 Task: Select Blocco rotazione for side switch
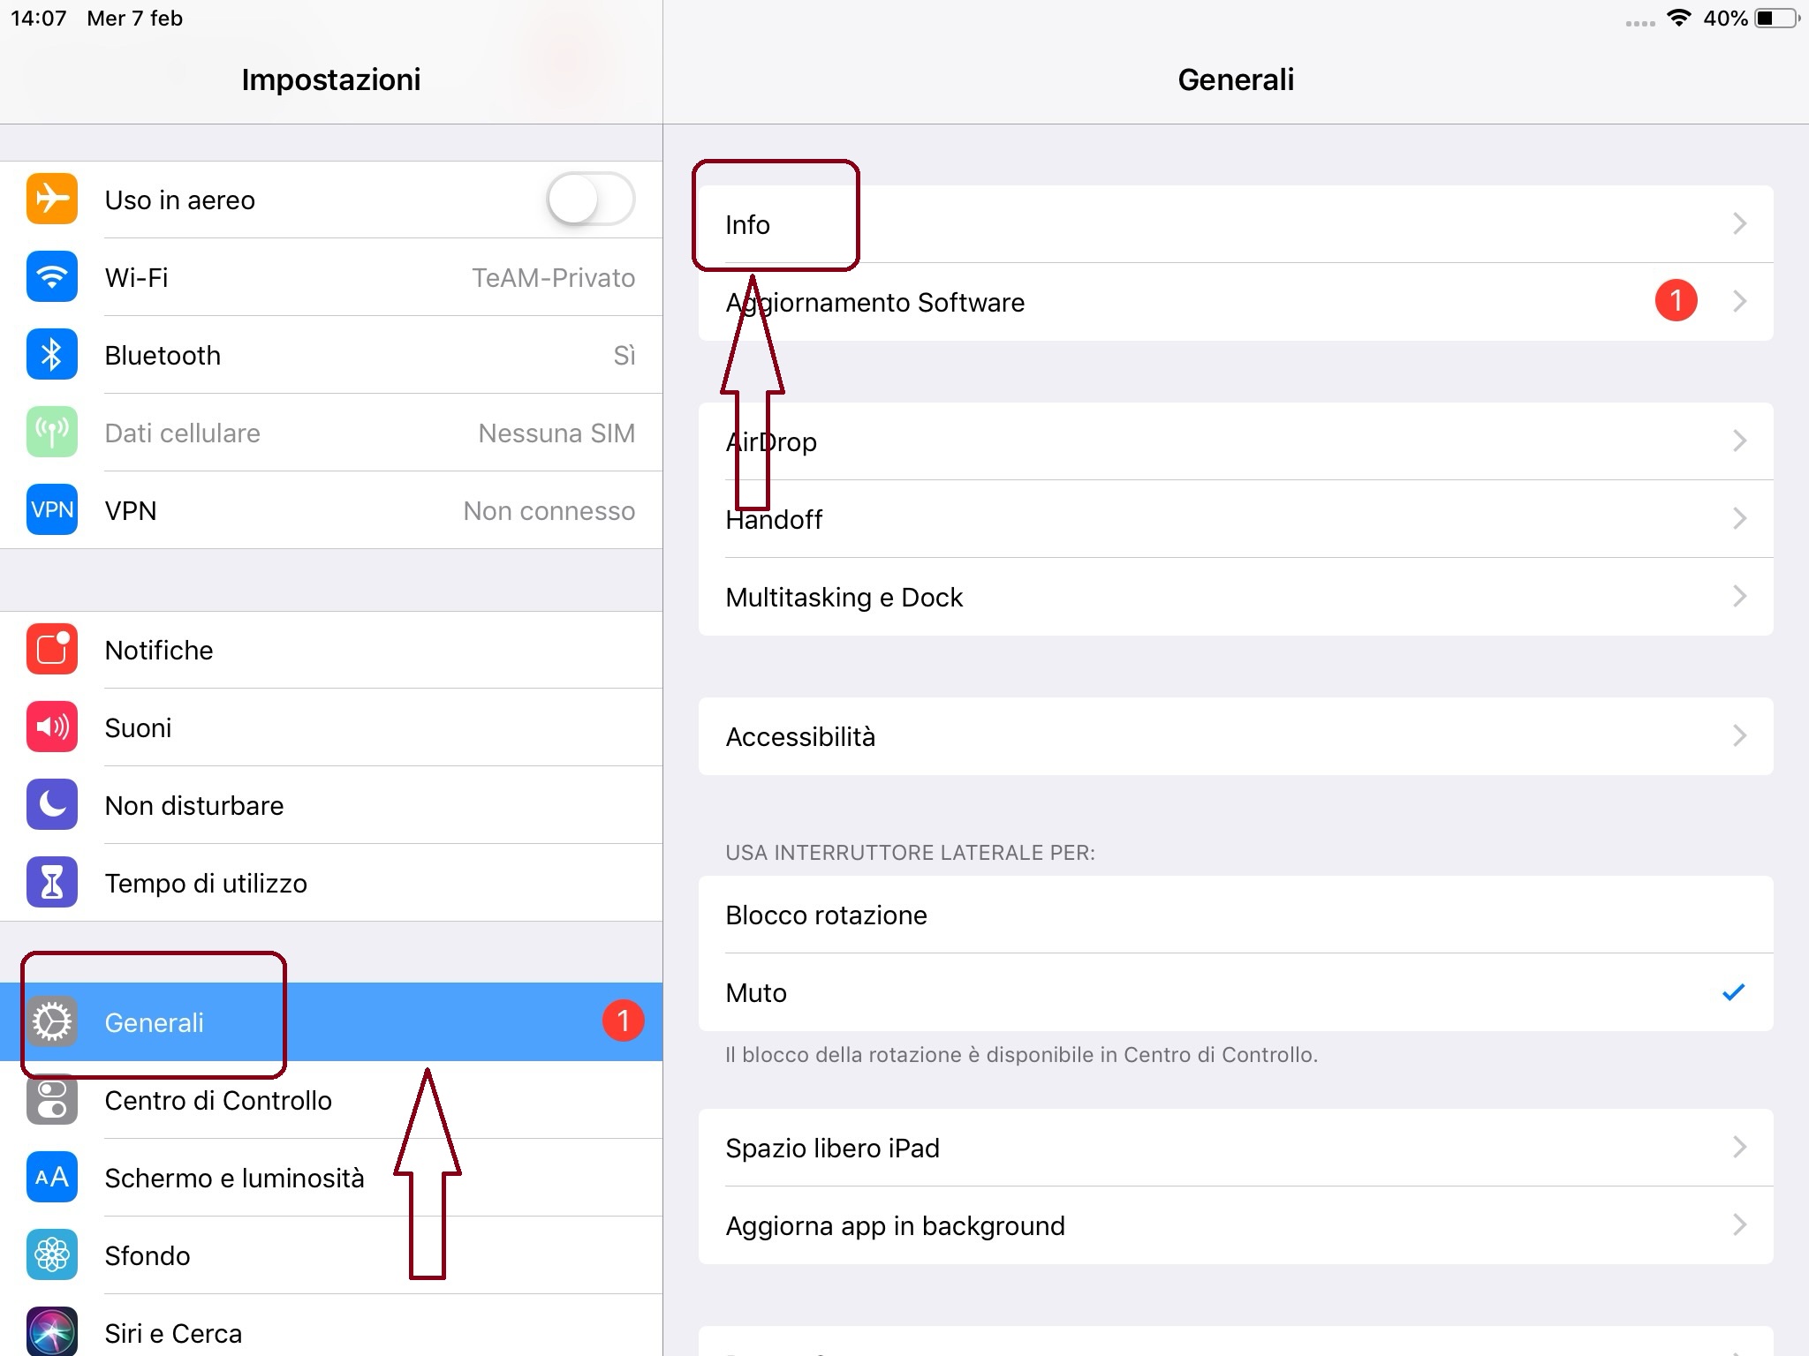[1235, 915]
